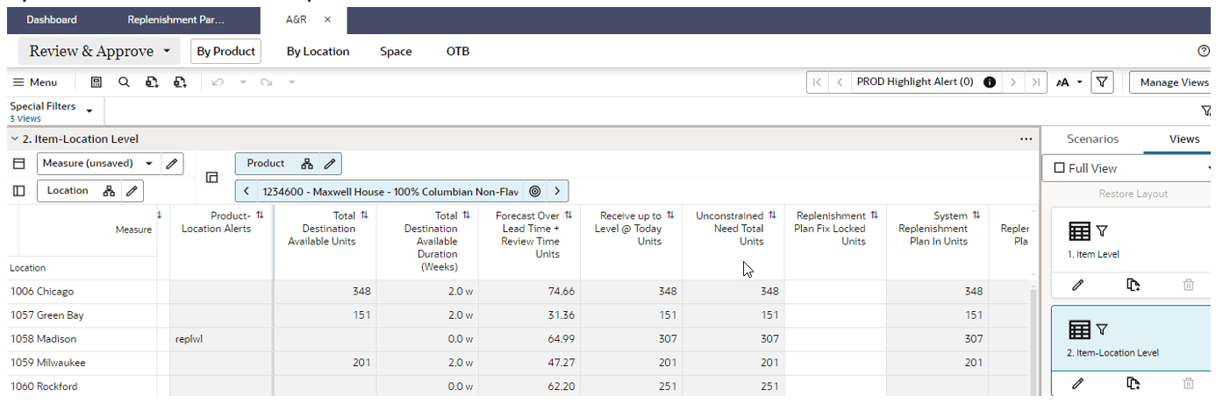Viewport: 1216px width, 410px height.
Task: Sort by Total Destination Available Units column
Action: pyautogui.click(x=364, y=216)
